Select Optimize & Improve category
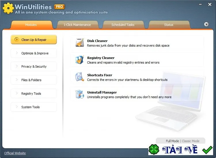This screenshot has height=158, width=216. 34,53
